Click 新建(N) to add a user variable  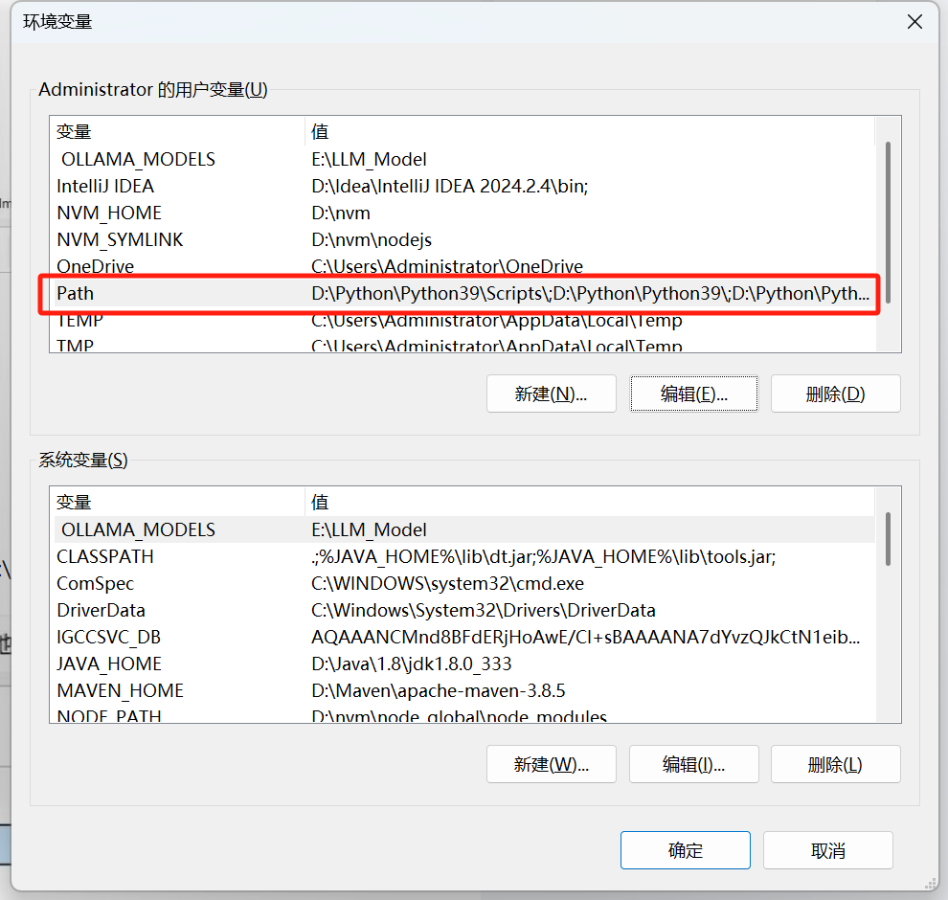click(x=551, y=394)
